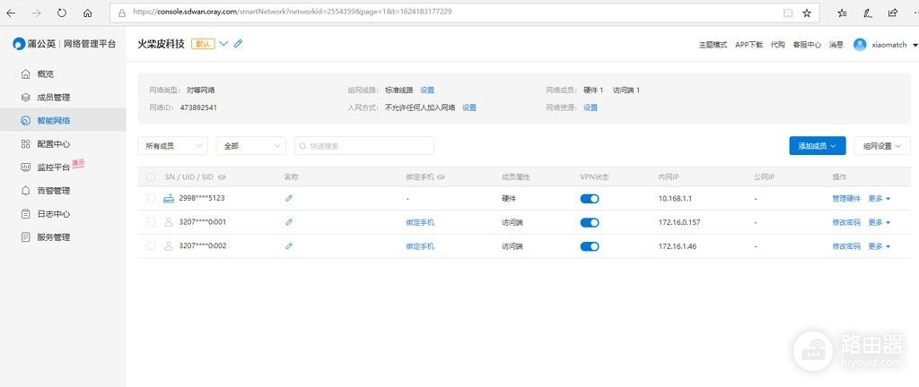
Task: Click 主题模式 in top bar
Action: 713,45
